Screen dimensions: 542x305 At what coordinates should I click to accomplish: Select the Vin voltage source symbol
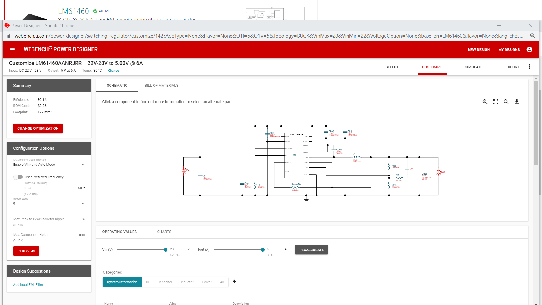click(184, 171)
